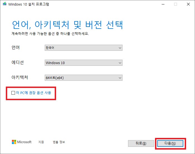
Task: Open the 언어 dropdown showing 한국어
Action: pos(84,48)
